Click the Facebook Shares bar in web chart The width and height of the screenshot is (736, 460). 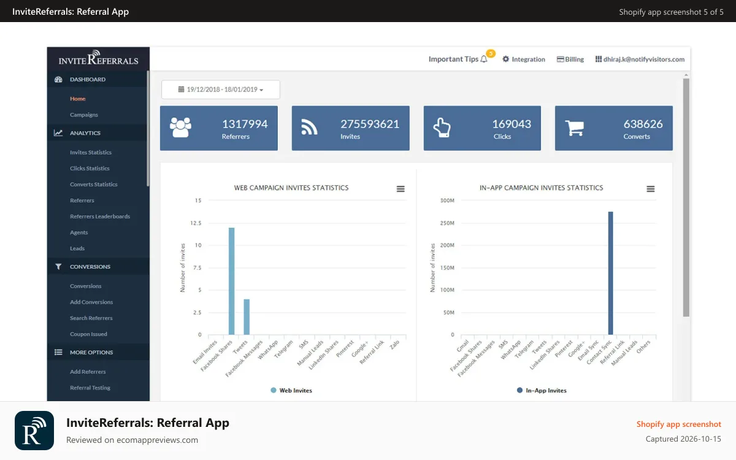click(232, 281)
